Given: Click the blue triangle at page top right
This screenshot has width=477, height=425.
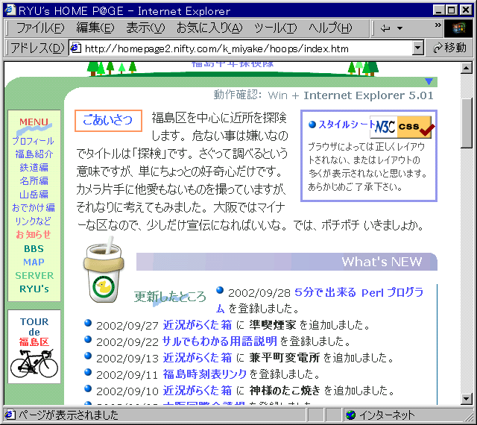Looking at the screenshot, I should pos(429,81).
